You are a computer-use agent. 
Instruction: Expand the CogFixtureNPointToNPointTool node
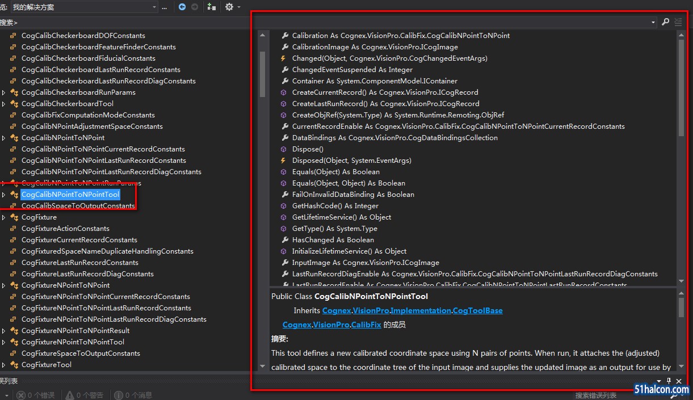pos(4,342)
